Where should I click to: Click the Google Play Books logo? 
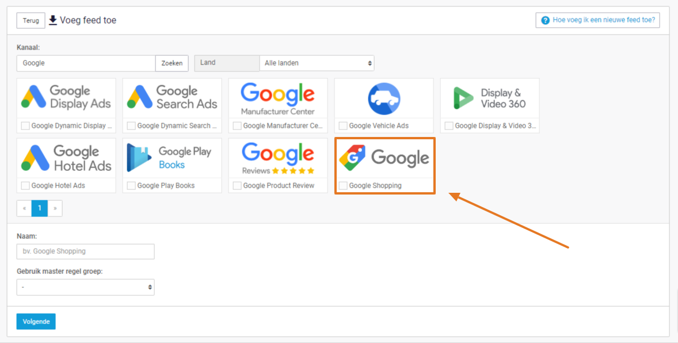169,158
